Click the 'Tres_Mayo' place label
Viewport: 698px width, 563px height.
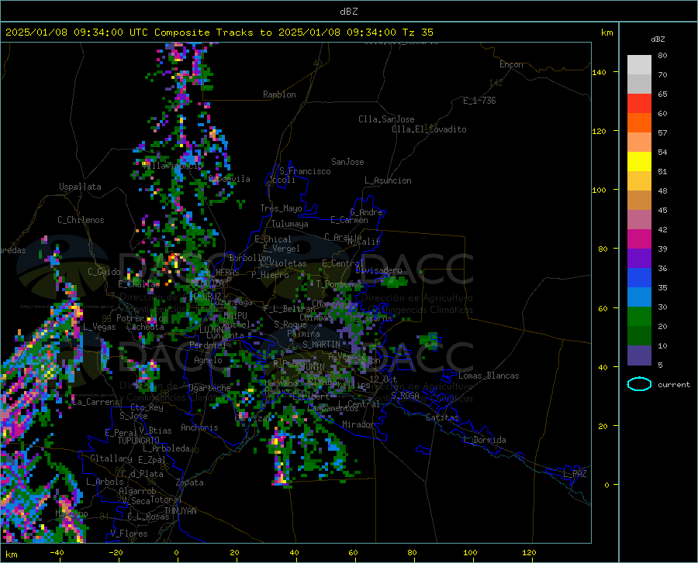coord(281,208)
